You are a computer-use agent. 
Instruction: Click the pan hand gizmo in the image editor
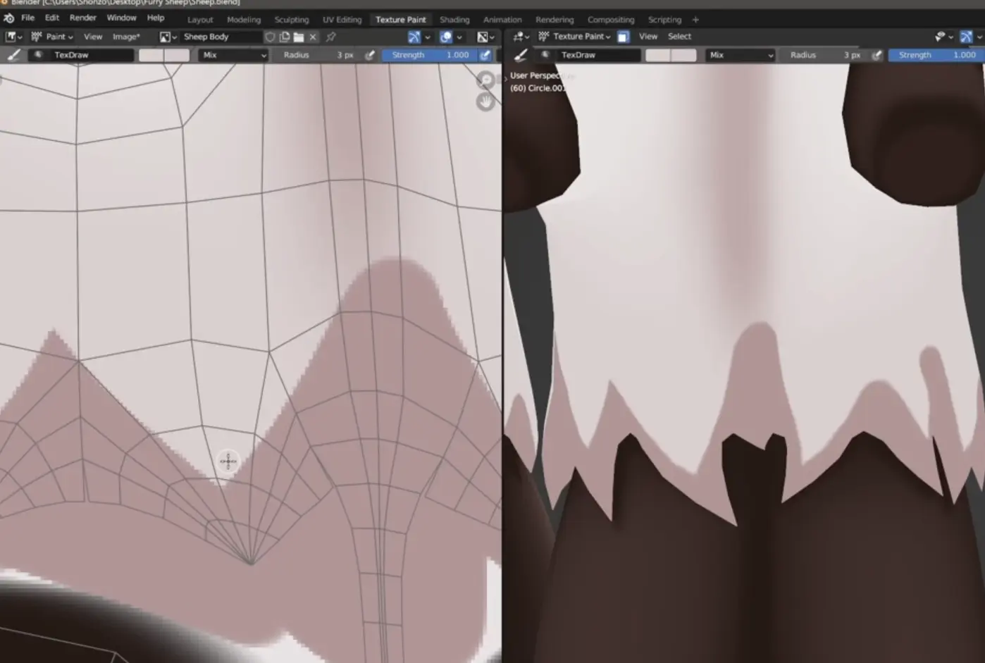(485, 101)
